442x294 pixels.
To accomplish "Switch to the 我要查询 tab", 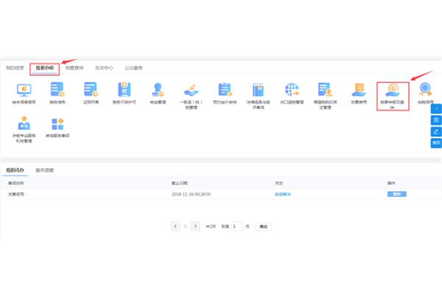I will 74,68.
